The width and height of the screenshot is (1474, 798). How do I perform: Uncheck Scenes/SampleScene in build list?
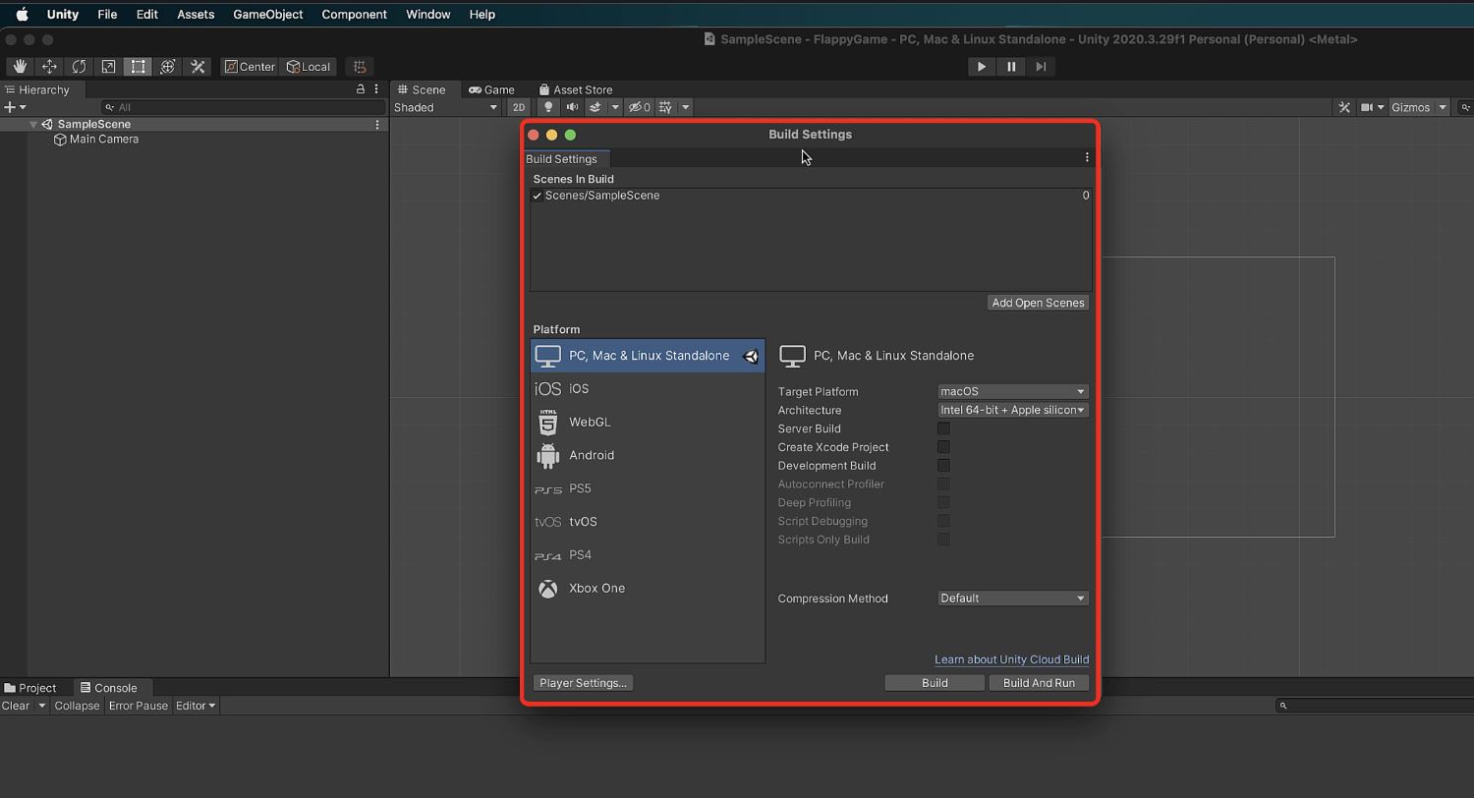click(538, 196)
